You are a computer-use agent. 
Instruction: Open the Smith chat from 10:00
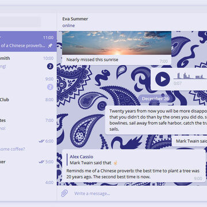click(x=28, y=62)
